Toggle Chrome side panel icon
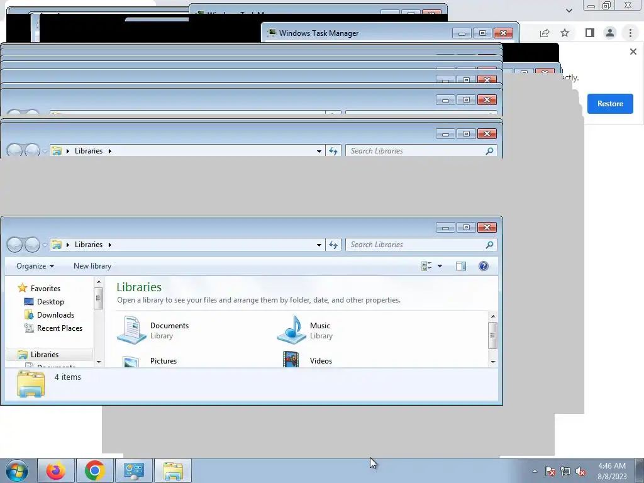Screen dimensions: 644x483 [590, 33]
